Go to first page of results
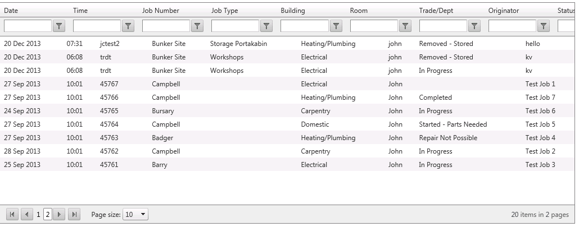Screen dimensions: 579x227 12,214
